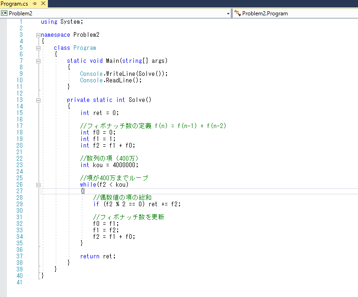Place cursor on 'Console.WriteLine(Solve());'
358x297 pixels.
tap(124, 74)
